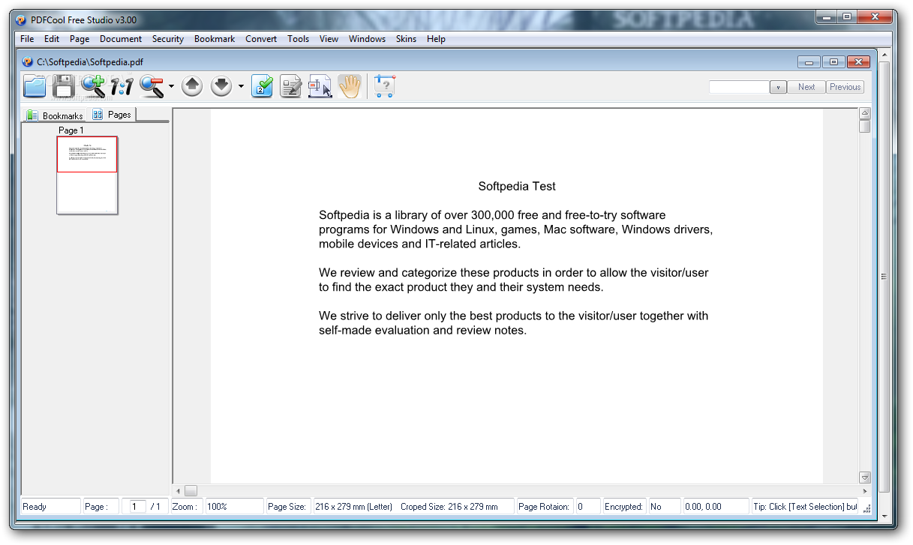Minimize the Softpedia.pdf document window
Image resolution: width=913 pixels, height=545 pixels.
click(x=809, y=62)
